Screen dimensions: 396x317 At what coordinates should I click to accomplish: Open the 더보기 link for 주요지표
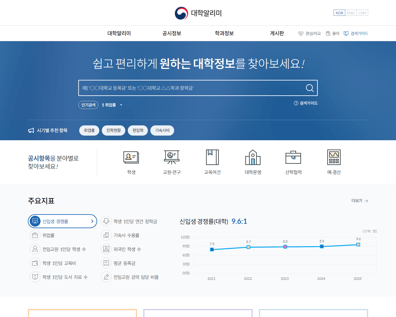point(360,201)
